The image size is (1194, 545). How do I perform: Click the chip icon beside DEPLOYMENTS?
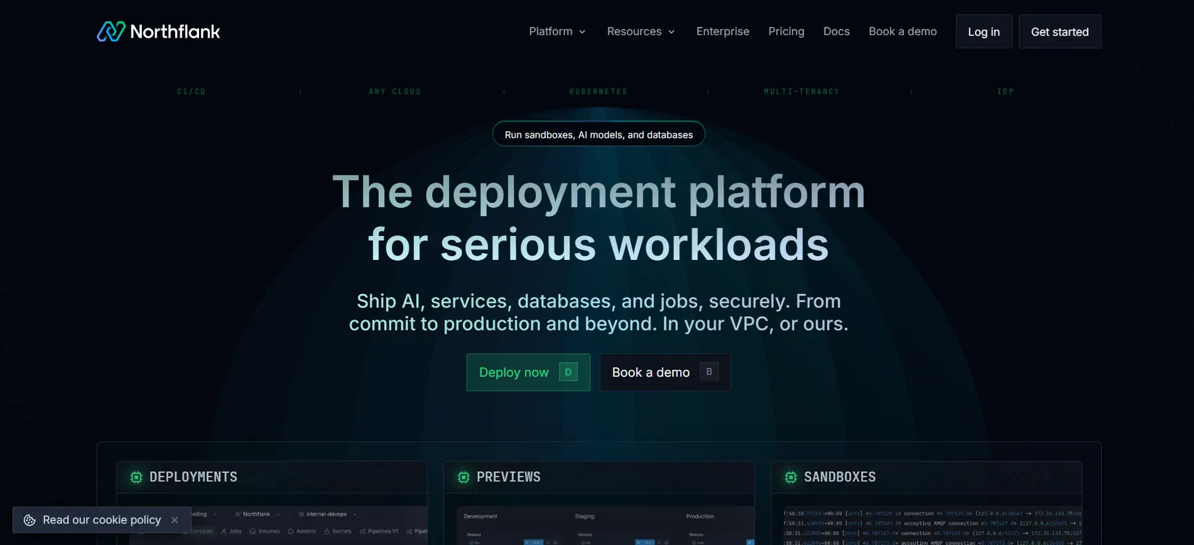tap(137, 477)
